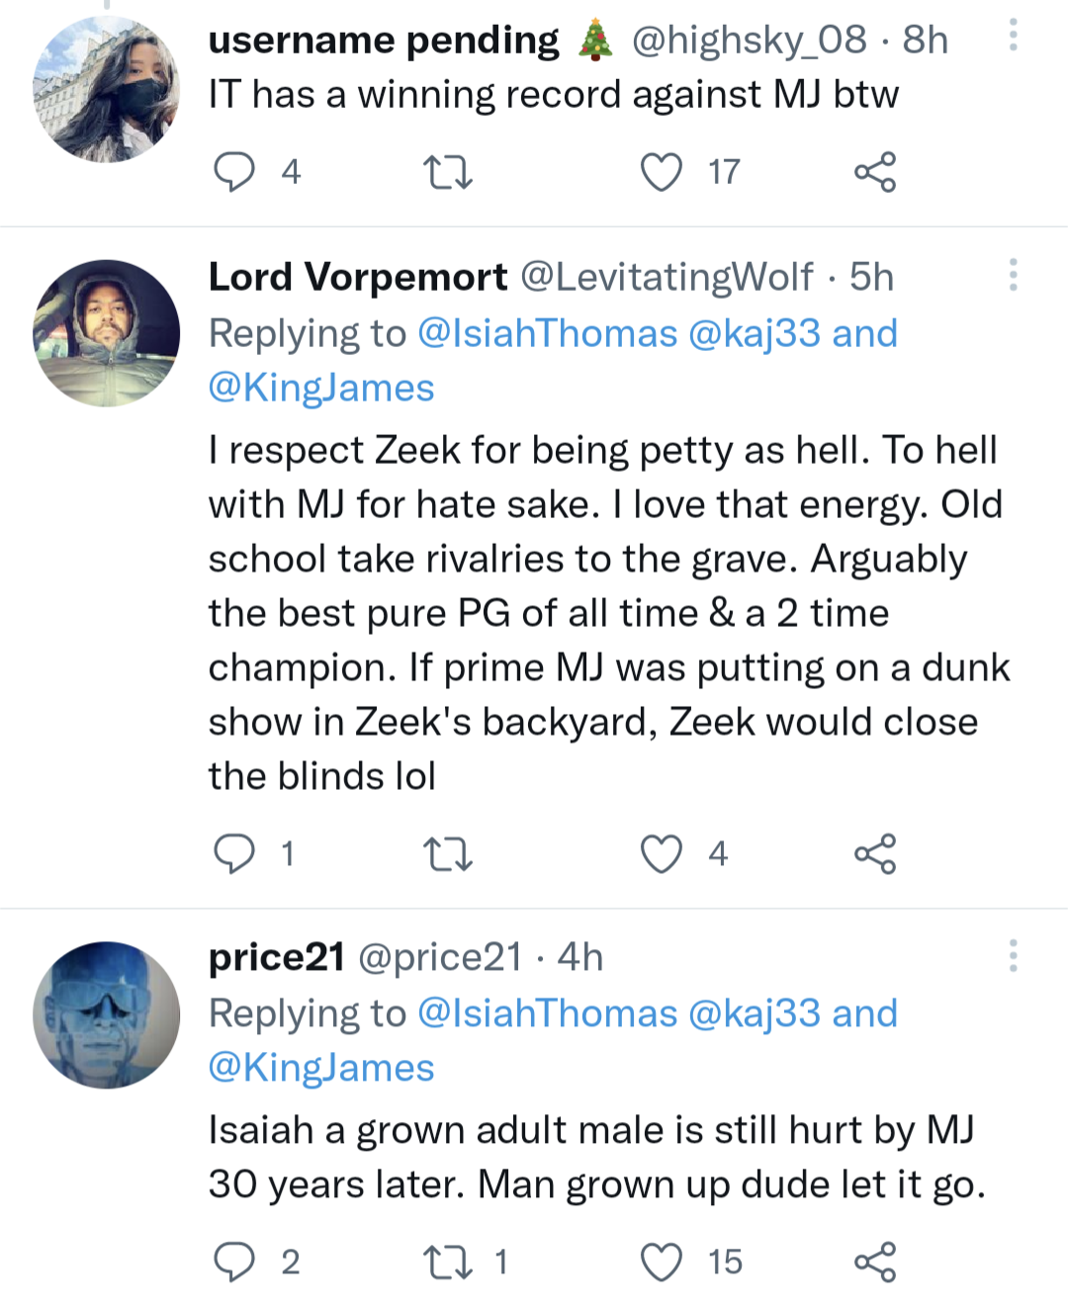
Task: Retweet Lord Vorpemort's tweet
Action: pos(448,854)
